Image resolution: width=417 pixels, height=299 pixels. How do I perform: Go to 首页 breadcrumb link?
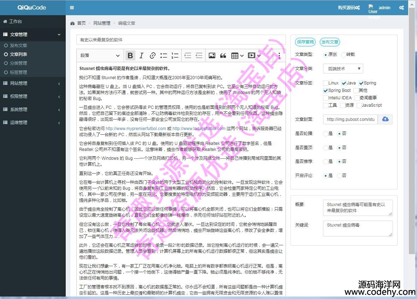coord(81,23)
